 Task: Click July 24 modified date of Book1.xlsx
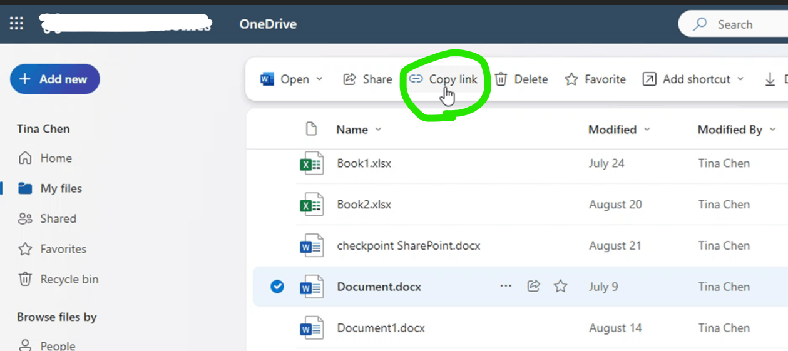point(606,163)
